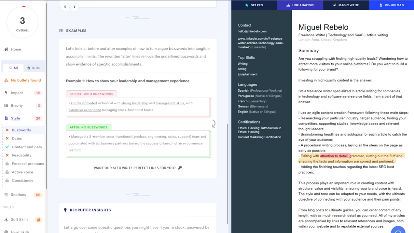Click the Sections icon in sidebar

[x=6, y=195]
